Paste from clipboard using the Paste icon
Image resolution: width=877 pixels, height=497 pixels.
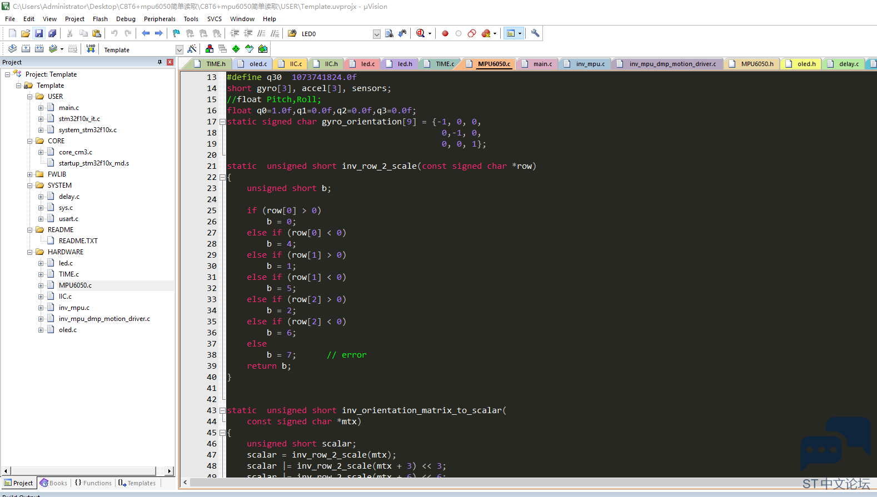coord(97,33)
